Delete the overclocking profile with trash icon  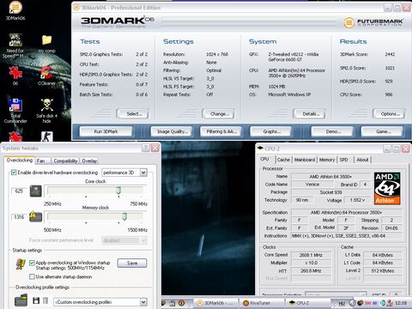pyautogui.click(x=45, y=300)
